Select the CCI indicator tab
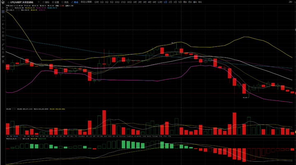The image size is (296, 165). point(90,136)
